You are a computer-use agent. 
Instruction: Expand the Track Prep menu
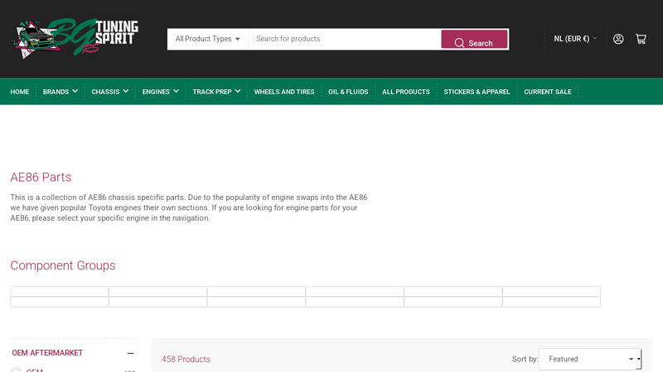[x=215, y=92]
